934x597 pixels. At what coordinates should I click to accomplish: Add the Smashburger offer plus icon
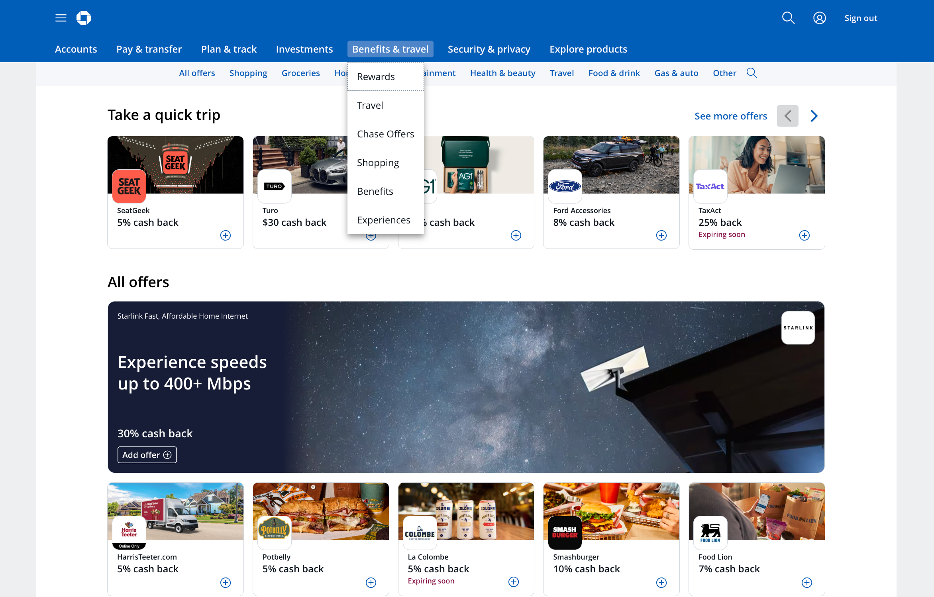[x=661, y=583]
